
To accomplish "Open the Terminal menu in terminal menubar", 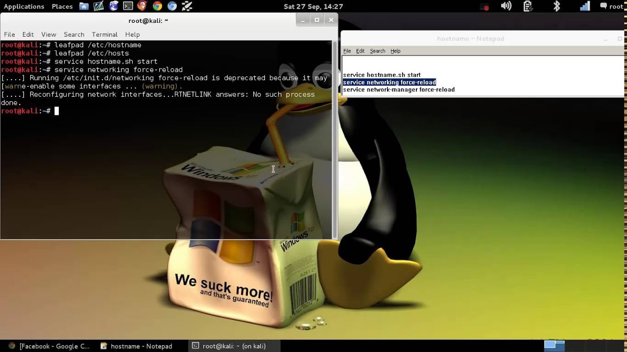I will tap(104, 34).
